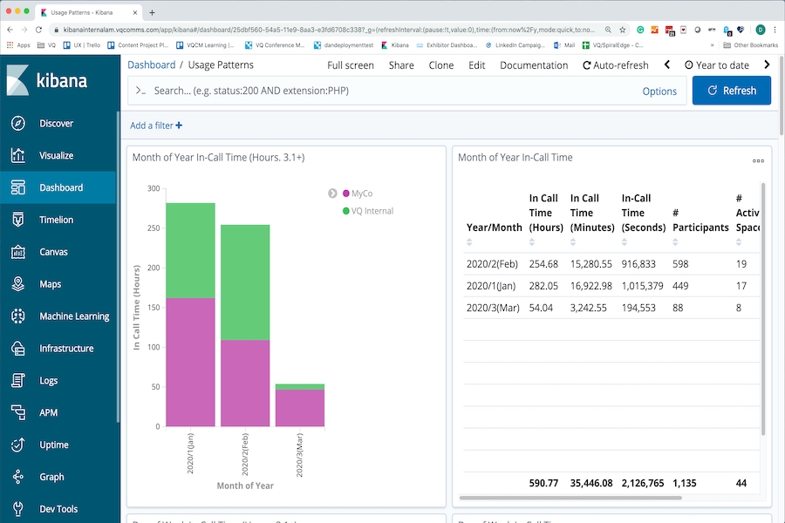Show more bookmarks chevron
The height and width of the screenshot is (523, 785).
click(x=712, y=45)
